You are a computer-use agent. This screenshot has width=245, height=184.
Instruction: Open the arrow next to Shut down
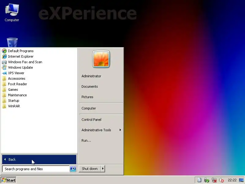(103, 169)
